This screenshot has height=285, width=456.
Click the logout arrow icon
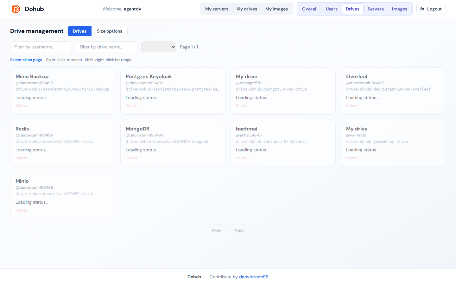[x=422, y=9]
